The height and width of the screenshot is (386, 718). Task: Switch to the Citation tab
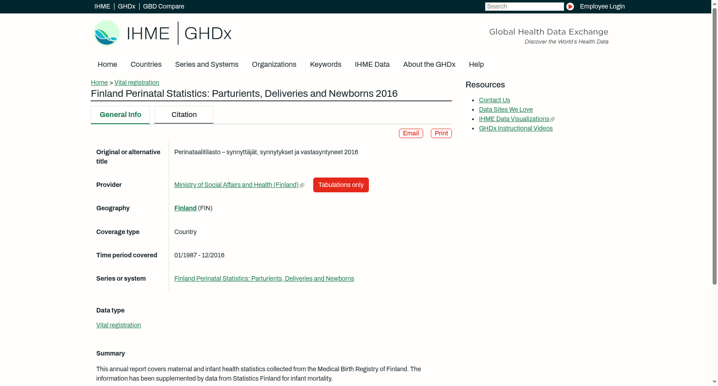pos(184,115)
